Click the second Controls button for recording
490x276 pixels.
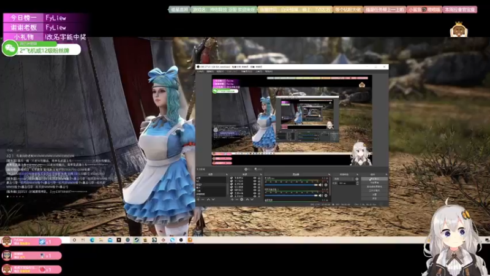coord(374,182)
